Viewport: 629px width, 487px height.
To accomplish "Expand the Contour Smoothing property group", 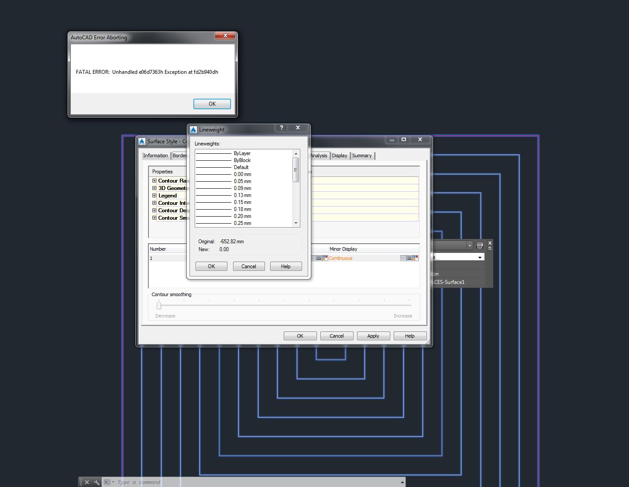I will coord(154,218).
